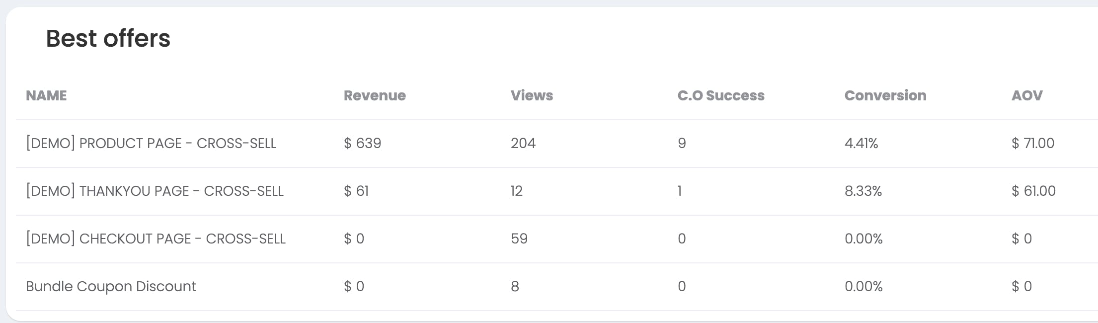Select the $ 61 revenue cell

point(356,191)
